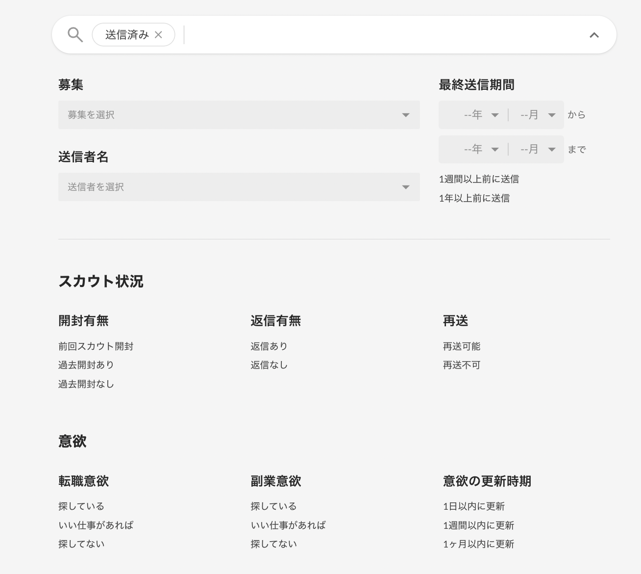
Task: Enable the 前回スカウト開封 filter
Action: (x=96, y=346)
